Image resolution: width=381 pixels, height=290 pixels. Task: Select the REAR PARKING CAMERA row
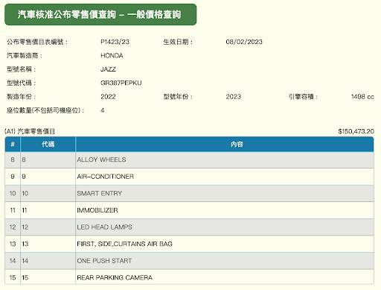click(189, 277)
